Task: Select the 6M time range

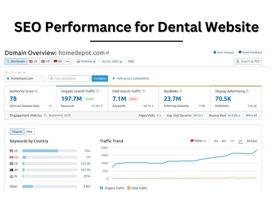Action: pyautogui.click(x=224, y=141)
